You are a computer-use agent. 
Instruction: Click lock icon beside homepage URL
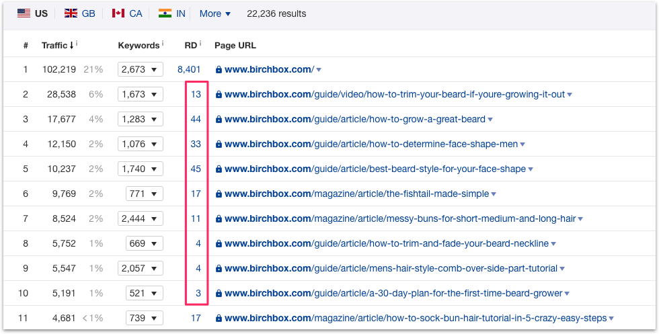click(219, 70)
